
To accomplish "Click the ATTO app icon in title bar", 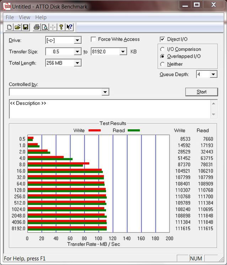I will (x=7, y=7).
